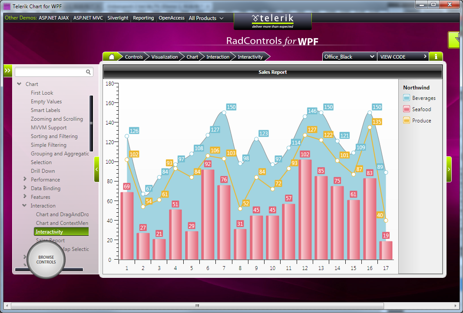Click the bottom horizontal scrollbar thumb
Viewport: 463px width, 313px height.
pyautogui.click(x=197, y=306)
